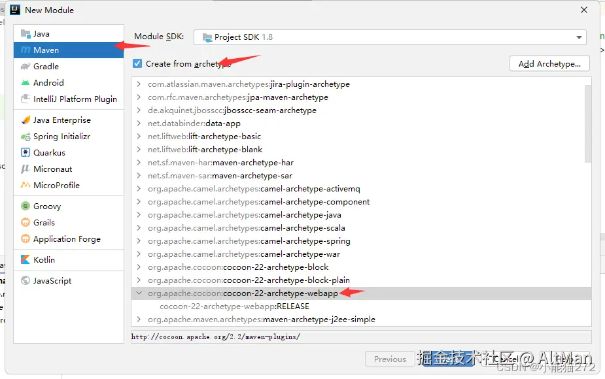Select camel-archetype-spring row
Screen dimensions: 605x379
click(361, 241)
